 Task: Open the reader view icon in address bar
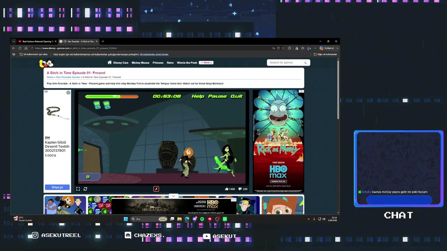278,48
